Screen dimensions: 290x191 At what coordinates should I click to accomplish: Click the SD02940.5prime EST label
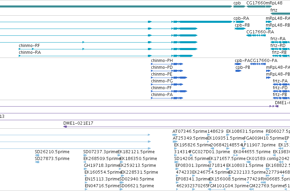point(137,179)
